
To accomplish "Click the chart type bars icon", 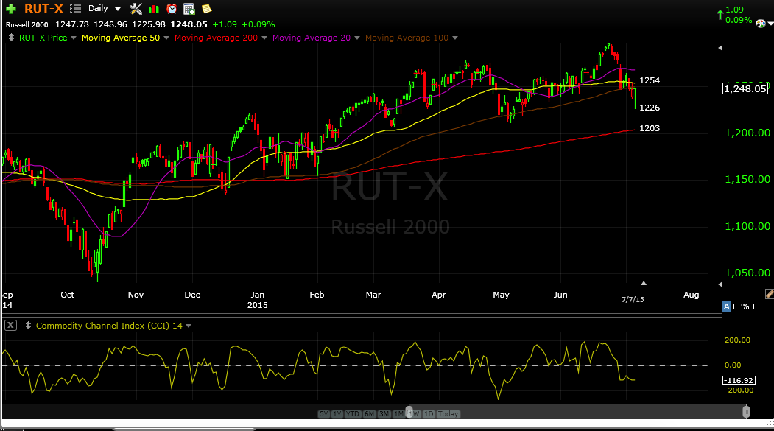I will click(x=153, y=9).
